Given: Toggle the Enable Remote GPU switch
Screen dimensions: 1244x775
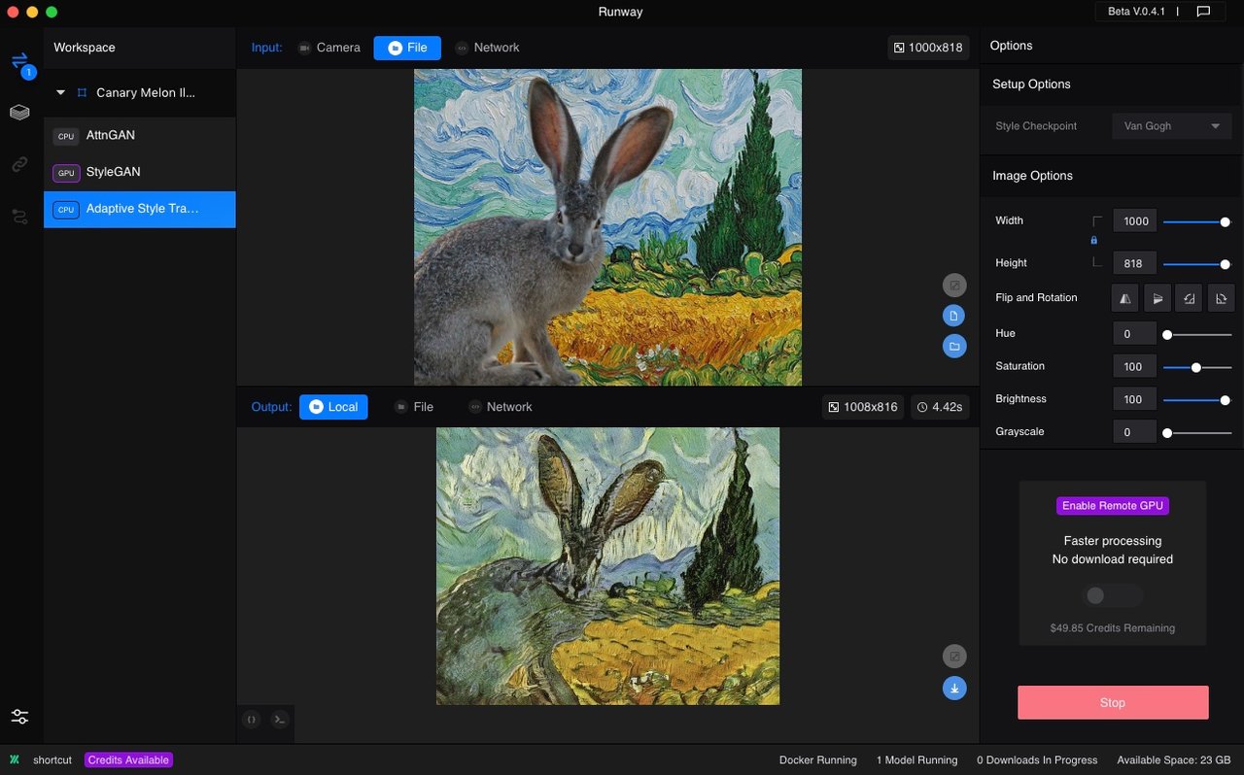Looking at the screenshot, I should (x=1113, y=595).
